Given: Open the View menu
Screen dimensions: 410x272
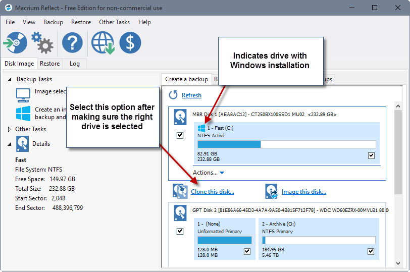Looking at the screenshot, I should coord(29,22).
